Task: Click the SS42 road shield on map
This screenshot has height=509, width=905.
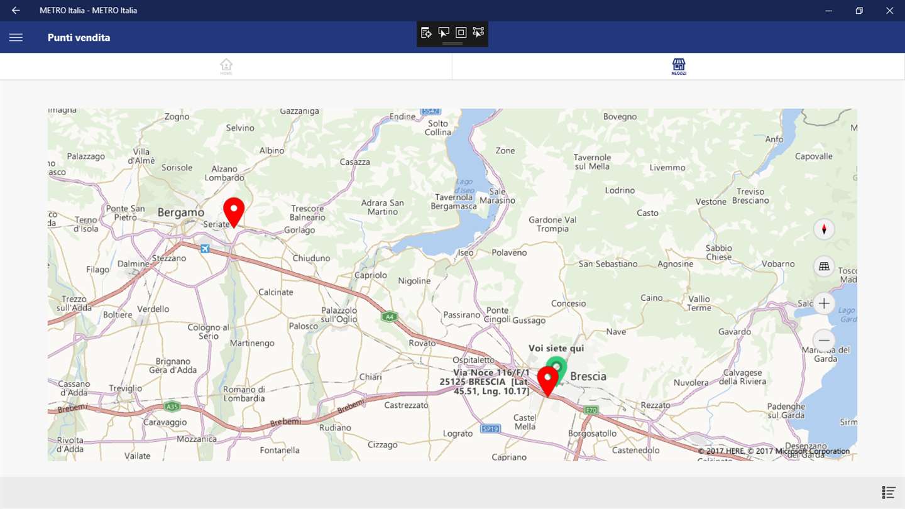Action: [431, 111]
